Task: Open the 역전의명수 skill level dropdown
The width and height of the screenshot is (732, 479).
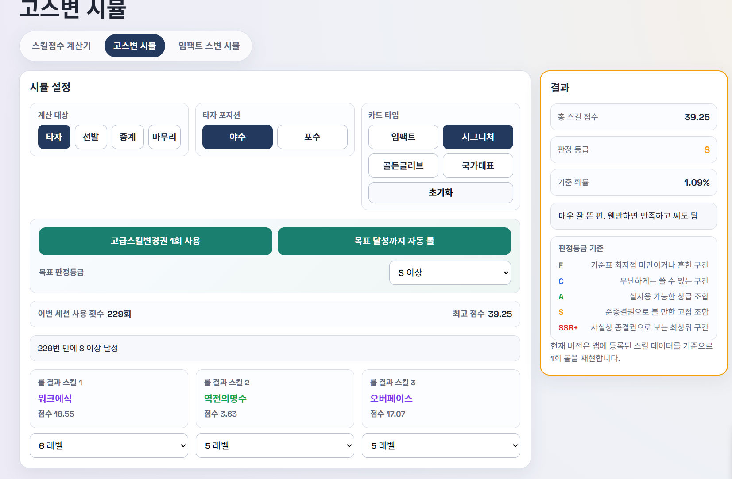Action: click(275, 446)
